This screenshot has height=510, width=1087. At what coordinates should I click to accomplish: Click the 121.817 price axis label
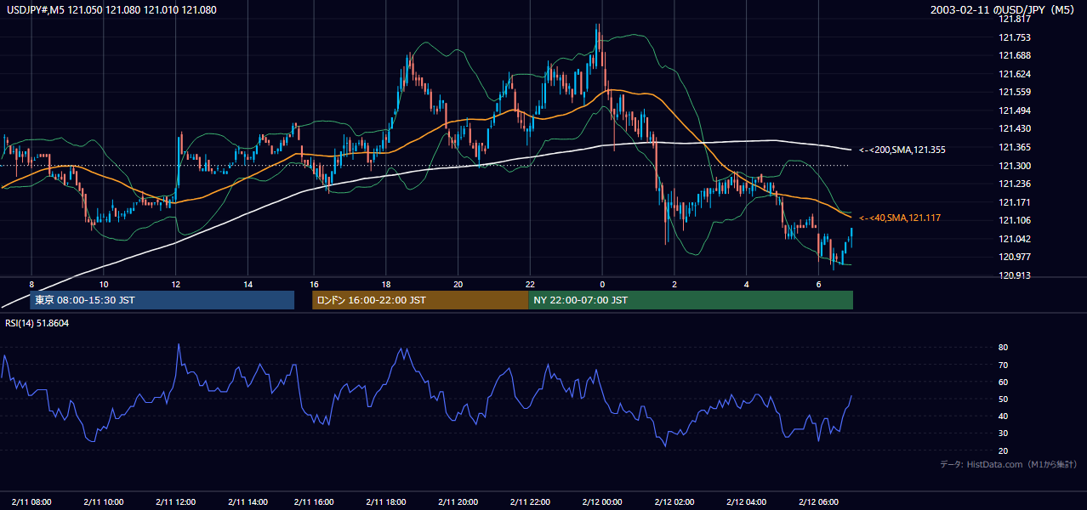tap(1016, 19)
